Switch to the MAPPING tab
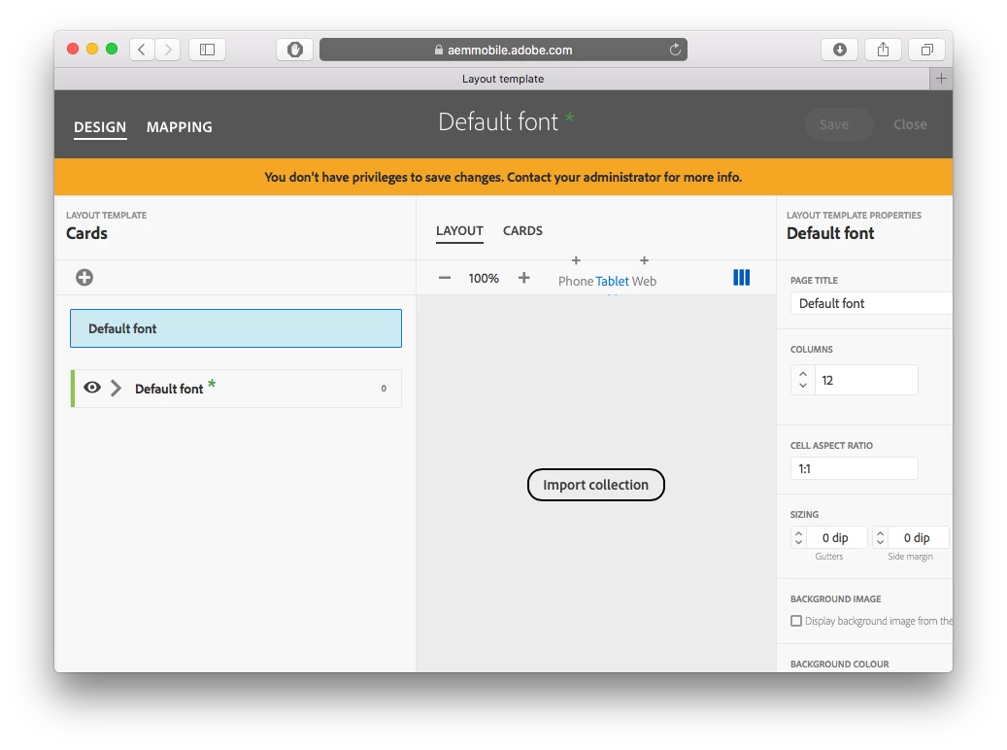Screen dimensions: 1007x750 pyautogui.click(x=180, y=127)
